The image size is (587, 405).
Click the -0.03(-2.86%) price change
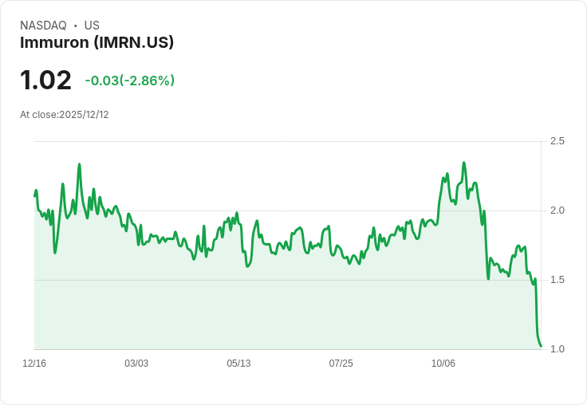click(x=129, y=81)
